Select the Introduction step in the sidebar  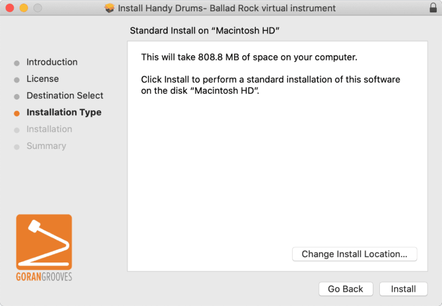(52, 62)
